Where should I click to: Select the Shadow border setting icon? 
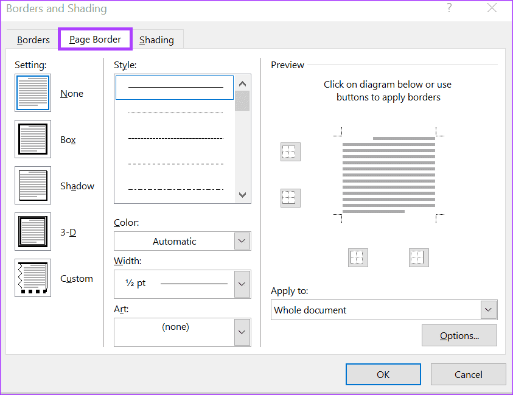[x=33, y=186]
